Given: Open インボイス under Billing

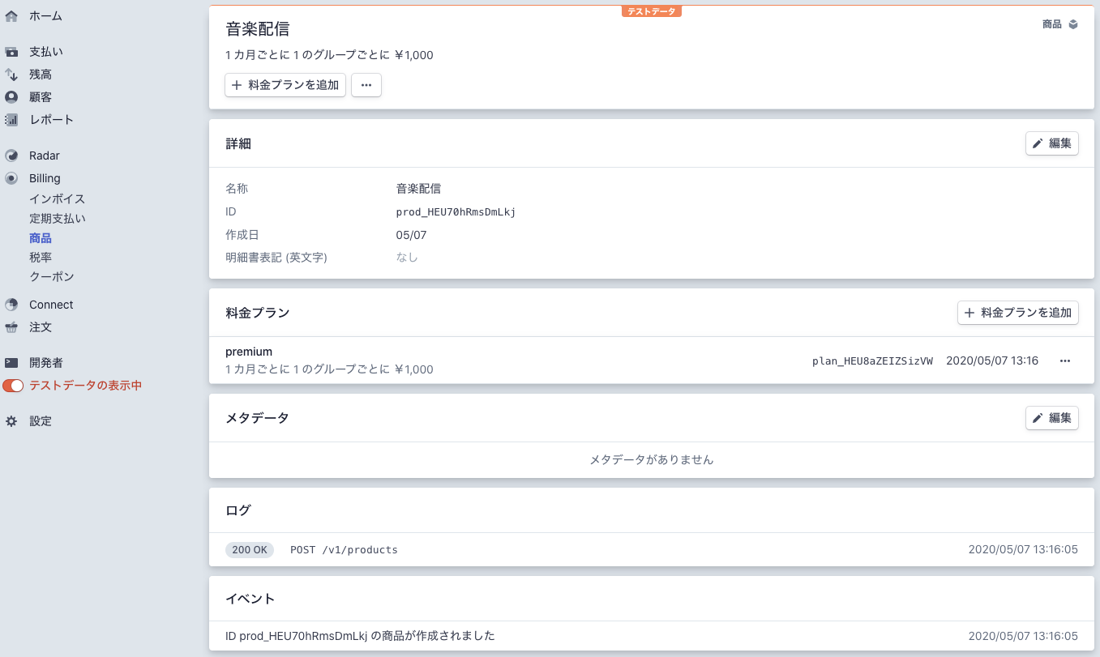Looking at the screenshot, I should coord(57,199).
